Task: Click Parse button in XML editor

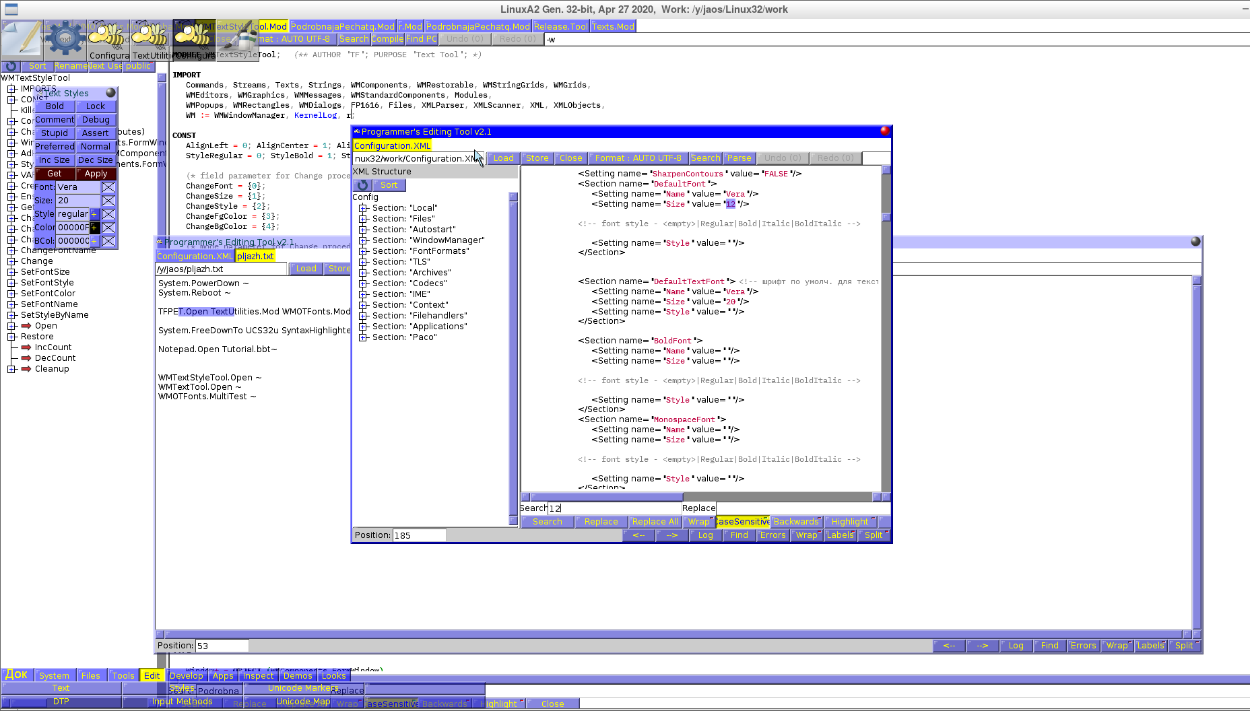Action: click(x=739, y=158)
